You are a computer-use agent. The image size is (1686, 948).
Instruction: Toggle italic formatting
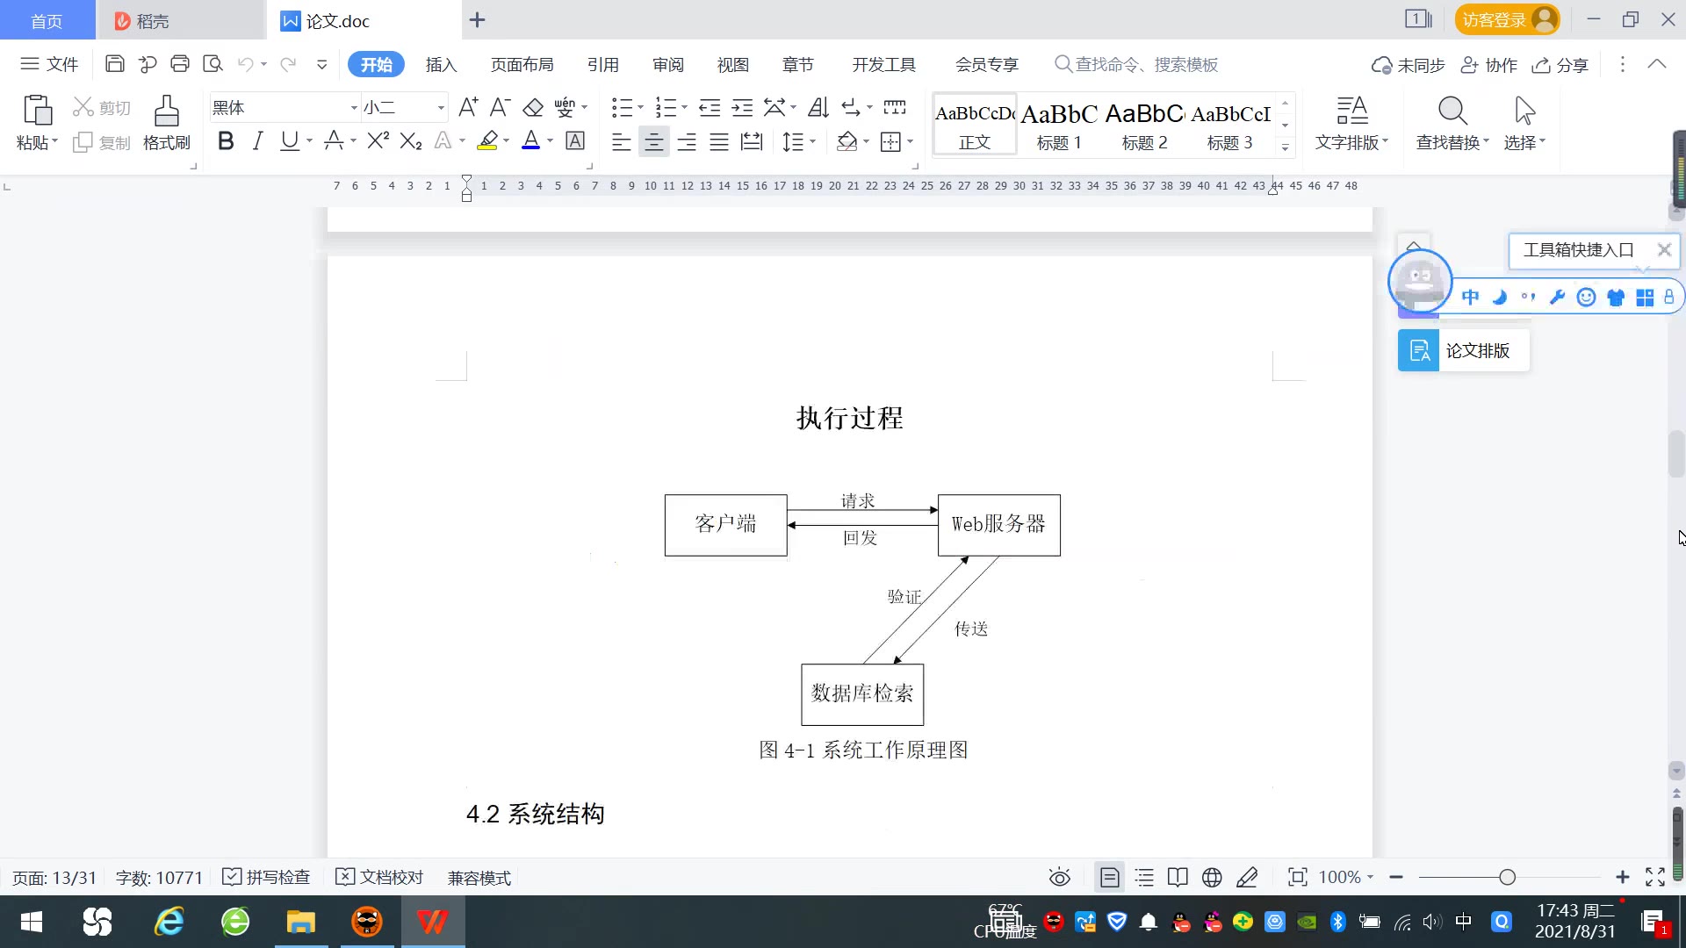(x=257, y=141)
